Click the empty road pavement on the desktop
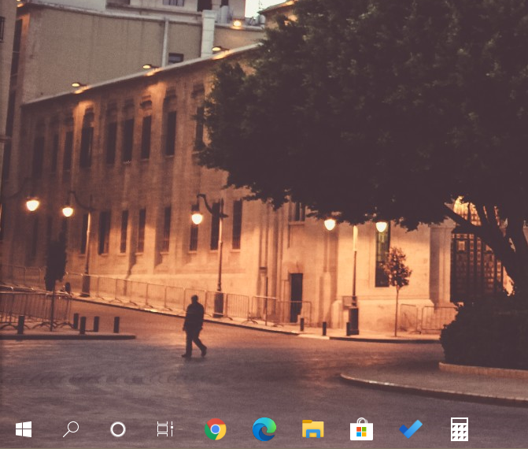 pos(236,378)
